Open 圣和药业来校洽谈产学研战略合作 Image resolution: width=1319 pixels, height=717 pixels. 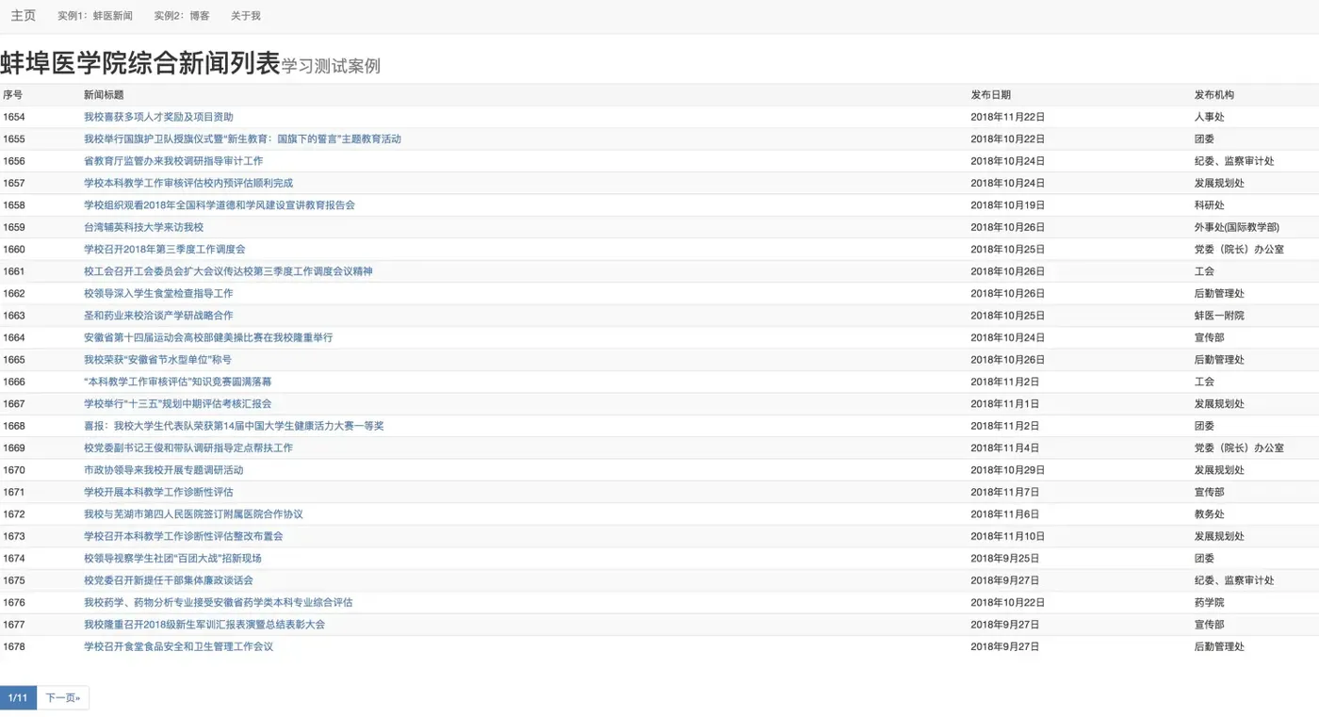point(158,316)
